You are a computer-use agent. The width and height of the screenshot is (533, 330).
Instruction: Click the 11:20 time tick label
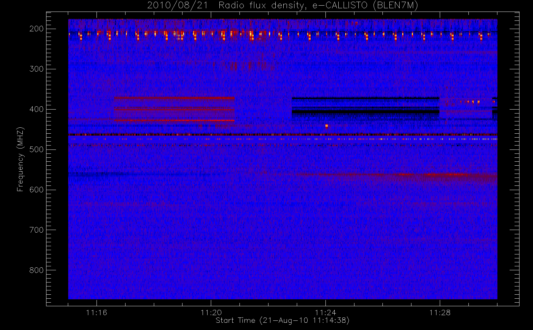[211, 313]
